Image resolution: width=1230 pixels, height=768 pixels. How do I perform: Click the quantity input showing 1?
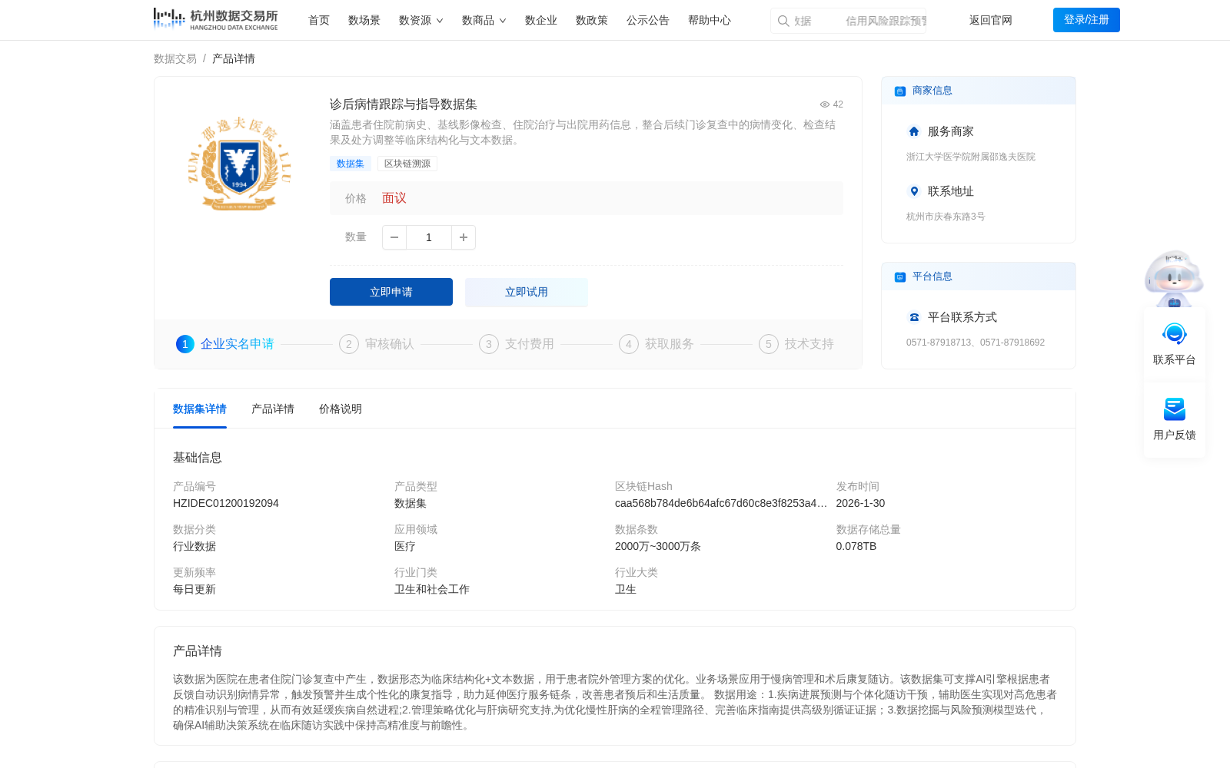click(429, 237)
